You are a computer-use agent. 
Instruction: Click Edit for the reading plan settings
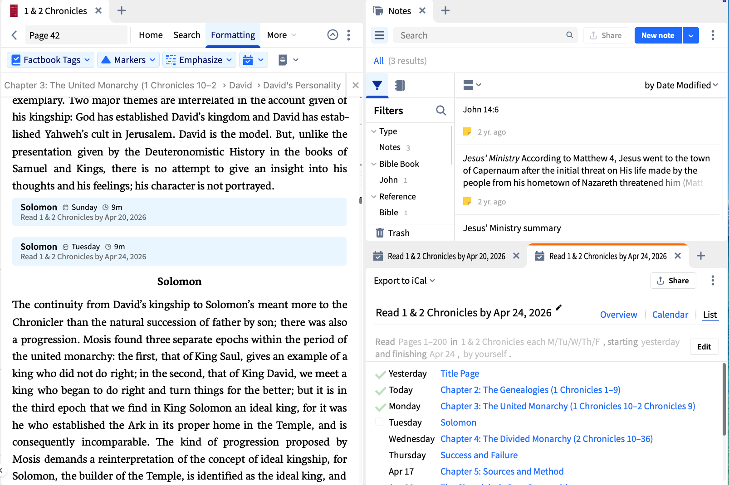(x=704, y=347)
